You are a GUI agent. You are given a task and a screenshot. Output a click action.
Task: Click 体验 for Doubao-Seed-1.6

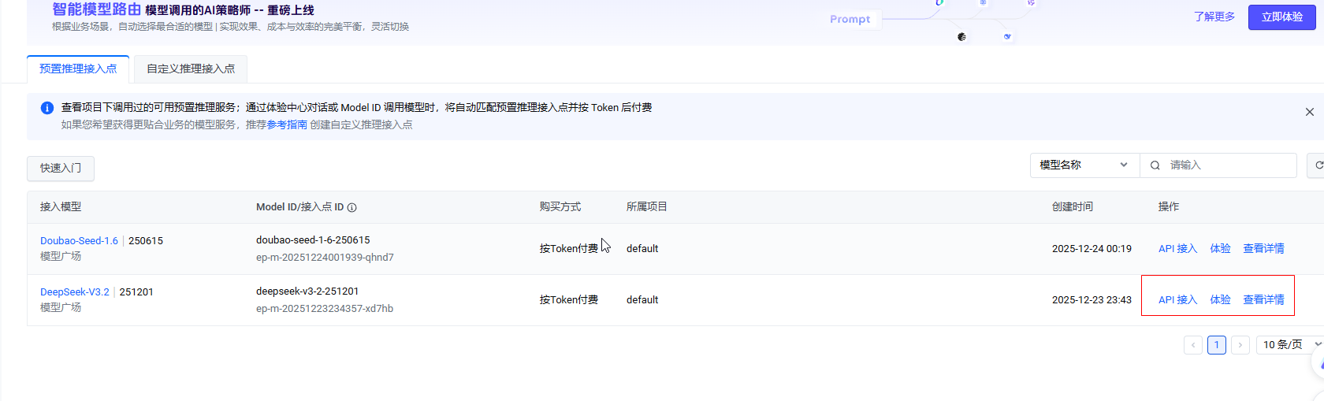click(1221, 249)
